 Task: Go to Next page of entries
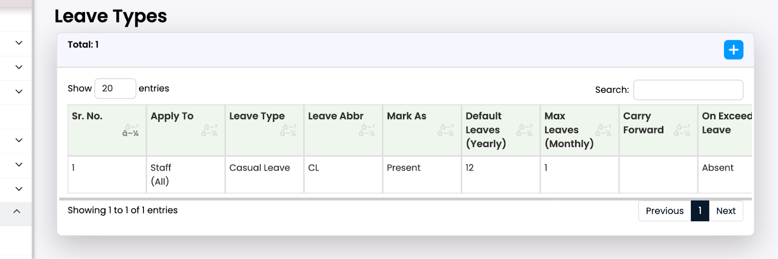(725, 211)
